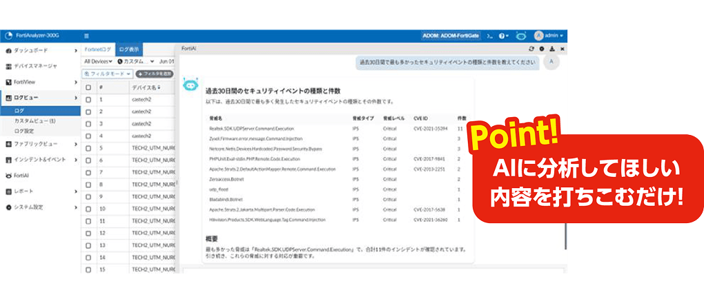
Task: Click the ログビュー sidebar icon
Action: tap(8, 98)
